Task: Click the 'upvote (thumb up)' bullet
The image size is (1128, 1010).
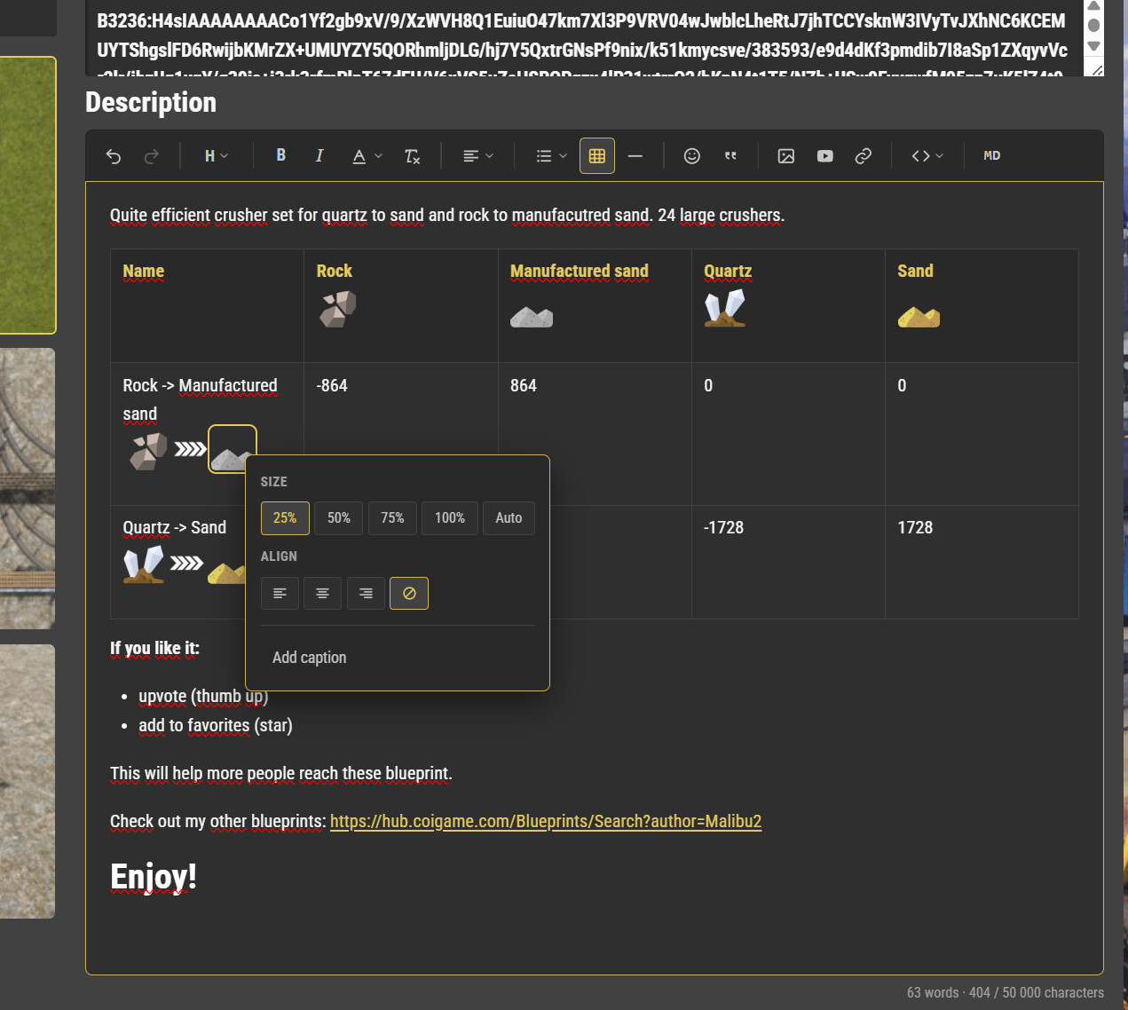Action: point(203,697)
